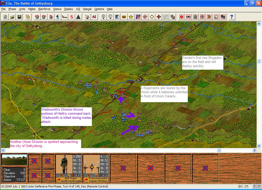262x190 pixels.
Task: Open the Status menu
Action: (x=57, y=9)
